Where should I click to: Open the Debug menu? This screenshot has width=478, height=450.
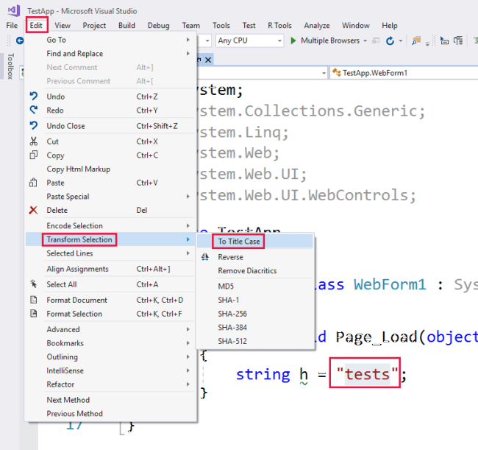(x=159, y=25)
